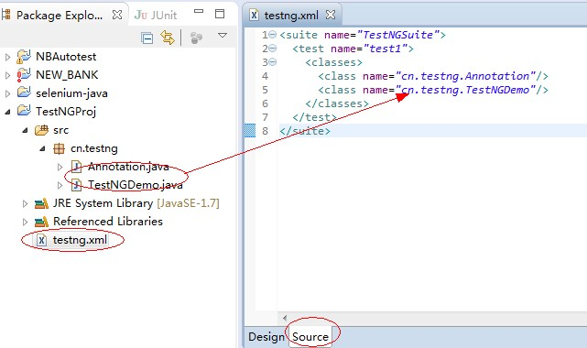Select selenium-java project label
Image resolution: width=587 pixels, height=348 pixels.
pyautogui.click(x=71, y=93)
